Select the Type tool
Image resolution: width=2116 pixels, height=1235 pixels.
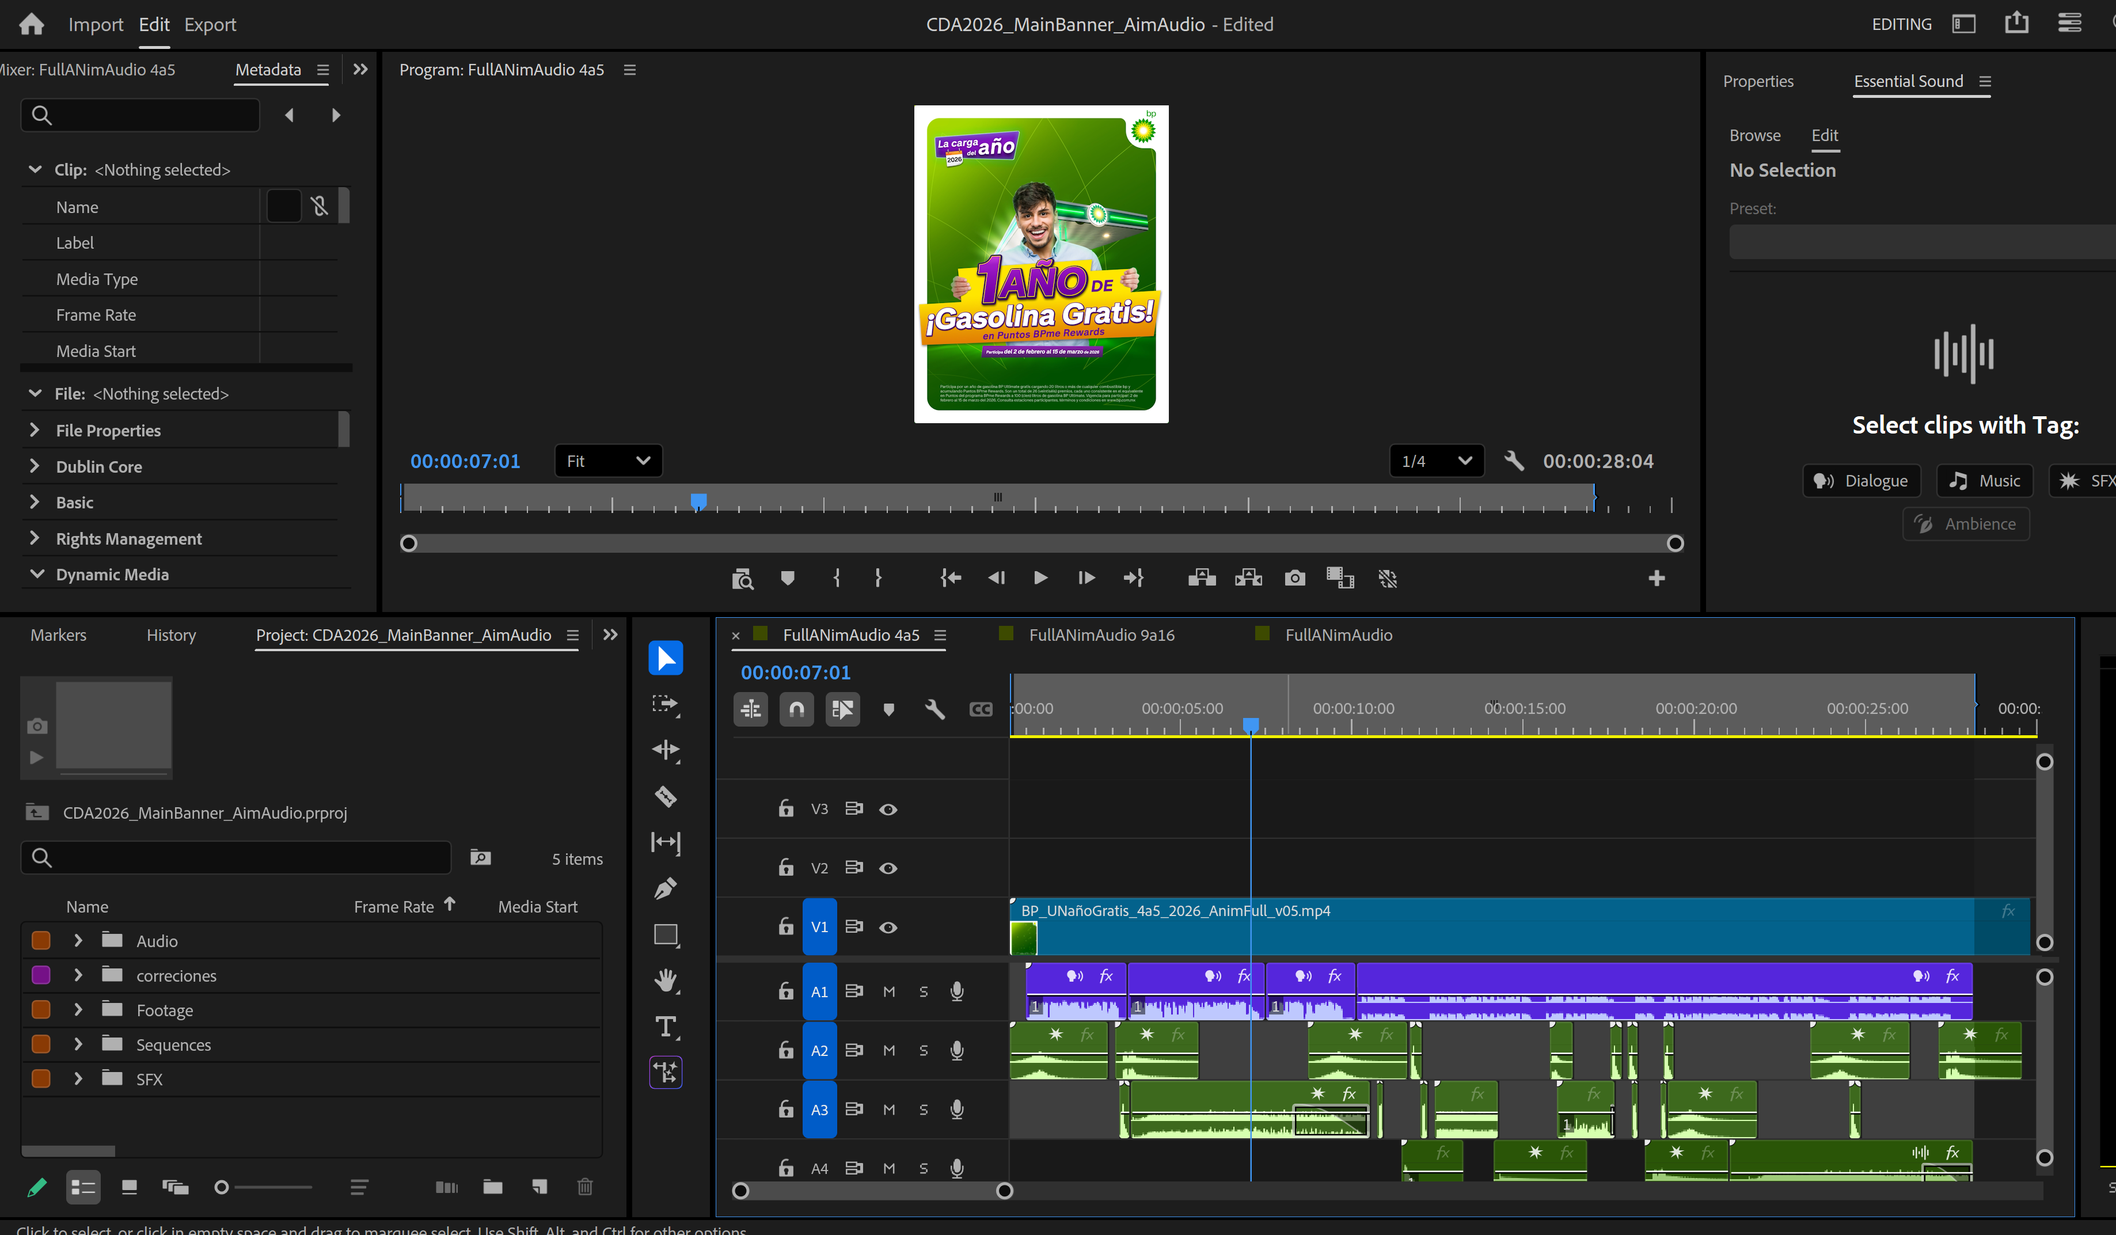pos(665,1026)
